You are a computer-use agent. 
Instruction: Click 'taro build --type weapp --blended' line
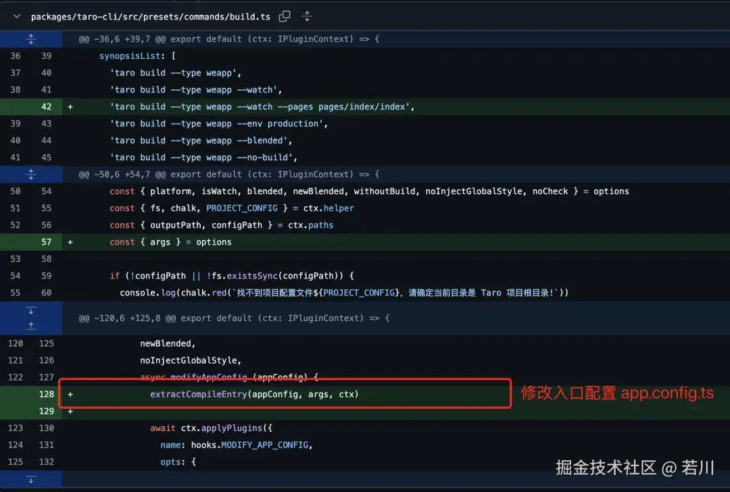click(x=201, y=141)
